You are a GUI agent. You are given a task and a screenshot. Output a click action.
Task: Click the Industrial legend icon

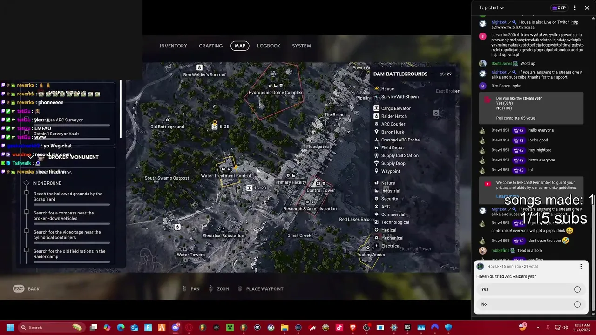[x=376, y=191]
